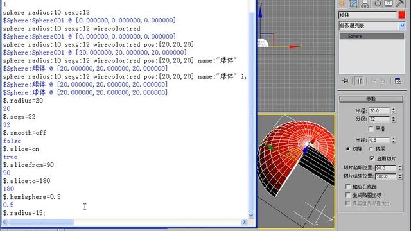Click the 分段 spinner arrows
Screen dimensions: 411x231
click(394, 119)
